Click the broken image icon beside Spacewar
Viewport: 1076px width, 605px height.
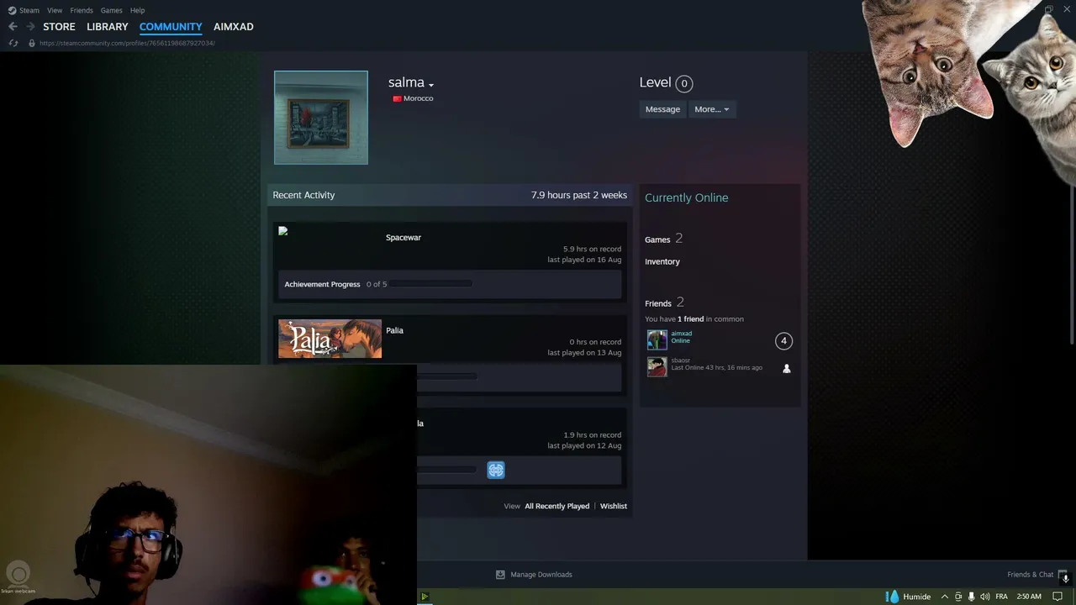click(x=283, y=230)
